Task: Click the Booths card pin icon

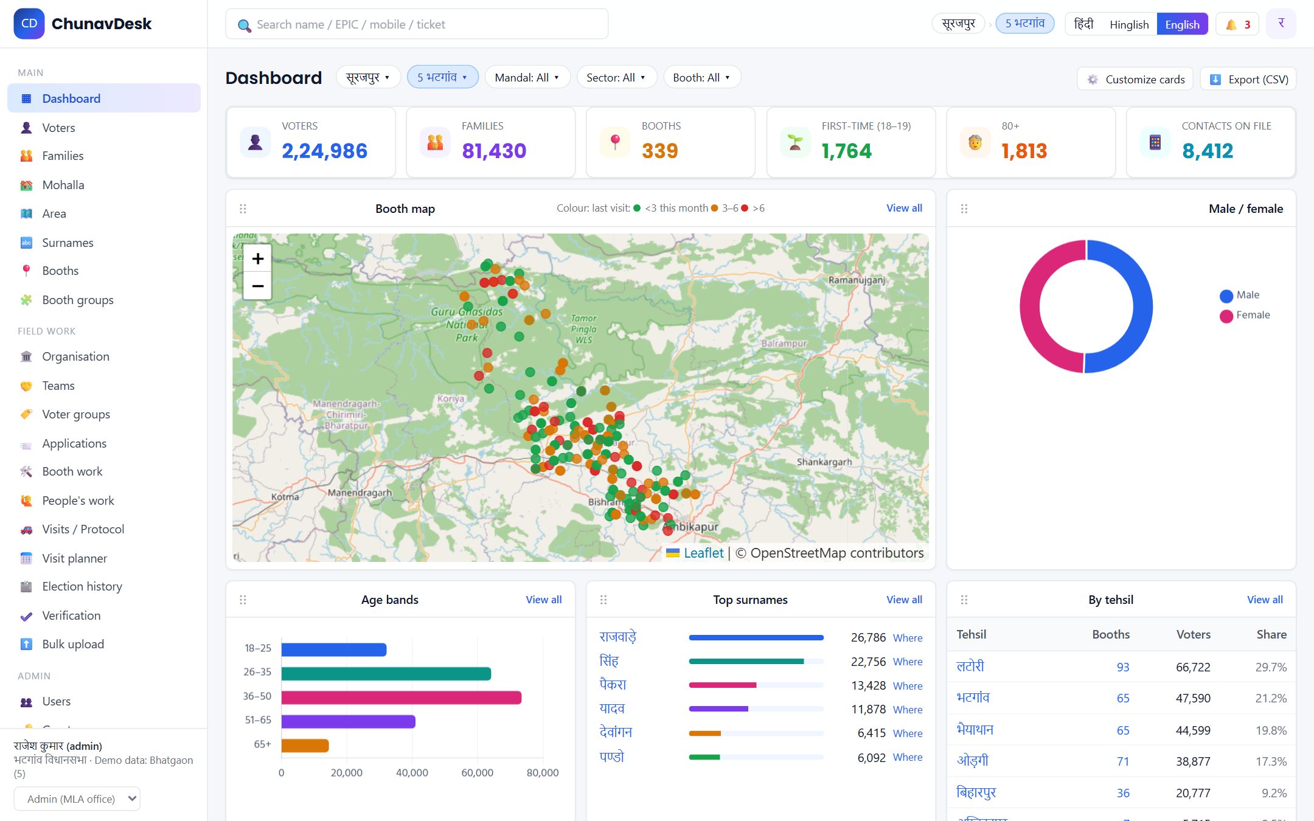Action: (615, 142)
